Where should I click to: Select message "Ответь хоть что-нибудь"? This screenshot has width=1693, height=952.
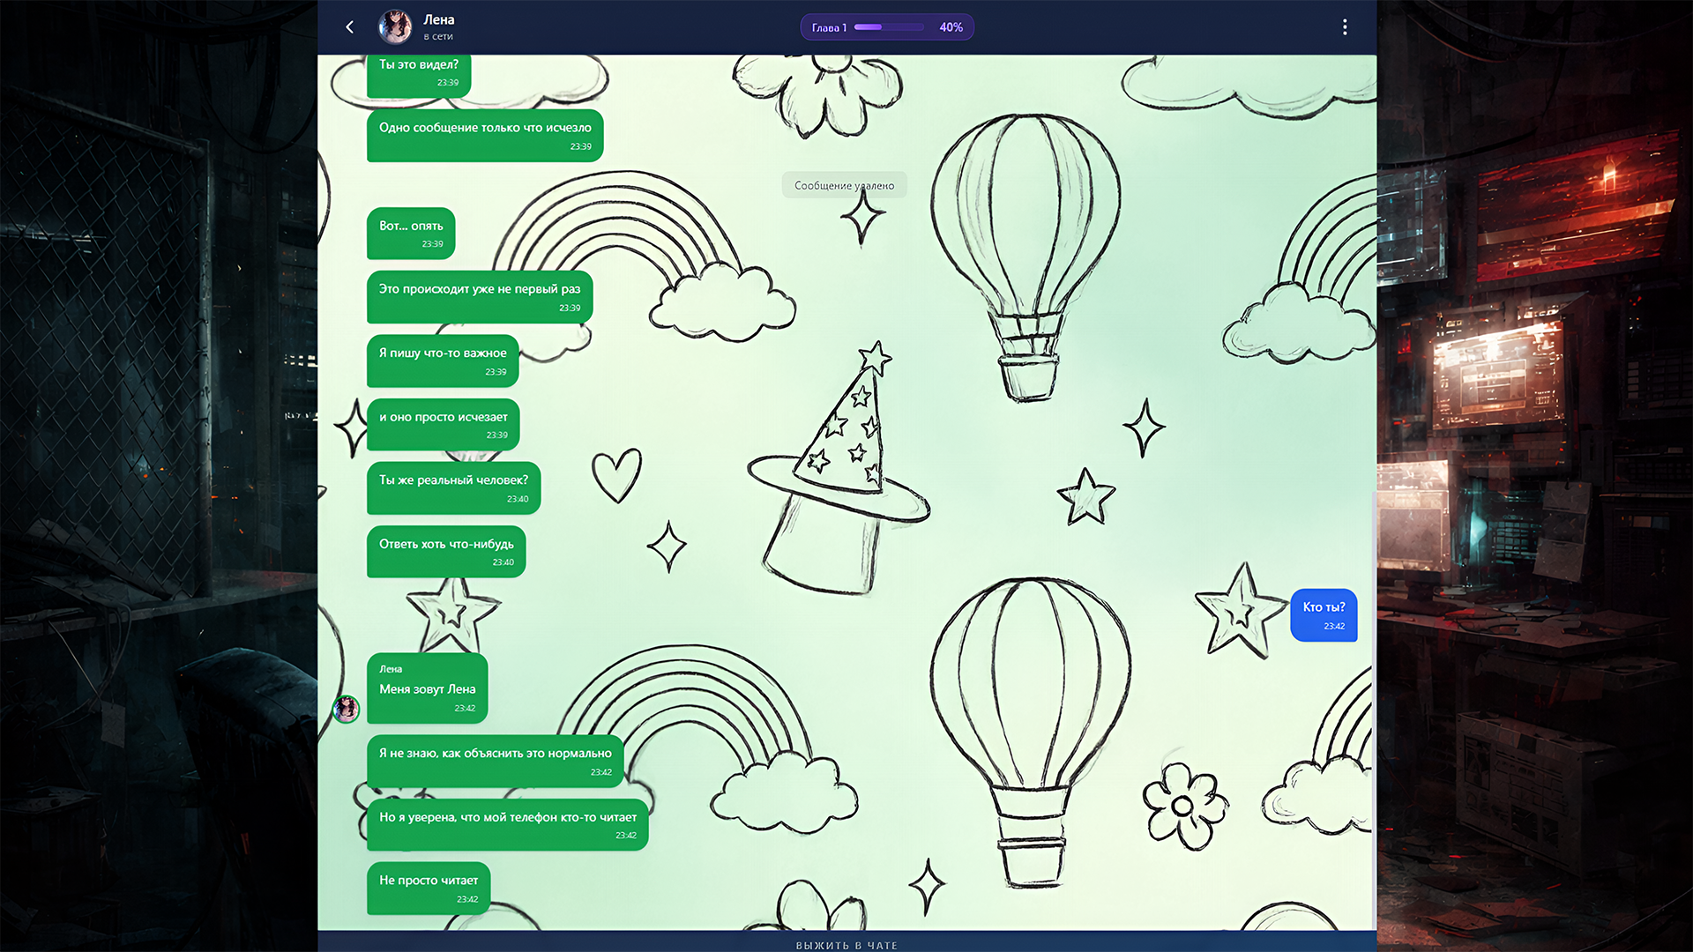[446, 552]
